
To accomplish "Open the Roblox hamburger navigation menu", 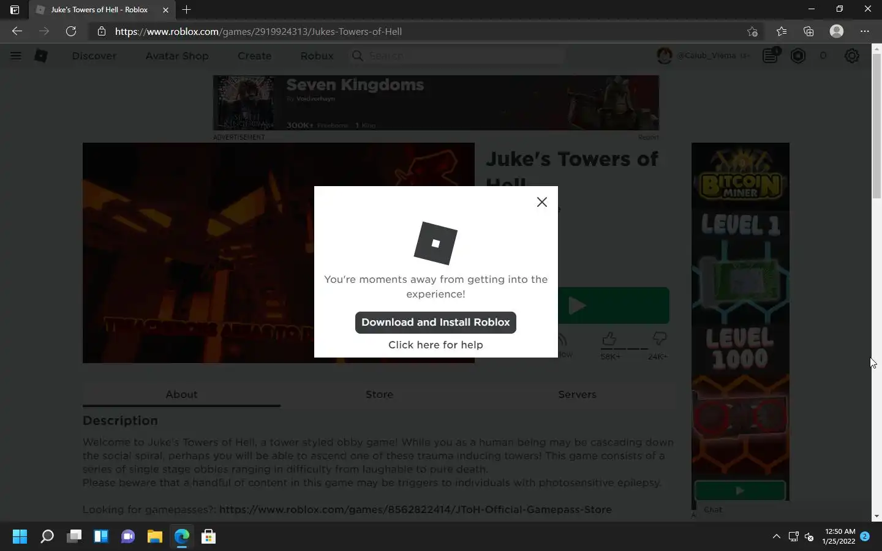I will (x=16, y=56).
